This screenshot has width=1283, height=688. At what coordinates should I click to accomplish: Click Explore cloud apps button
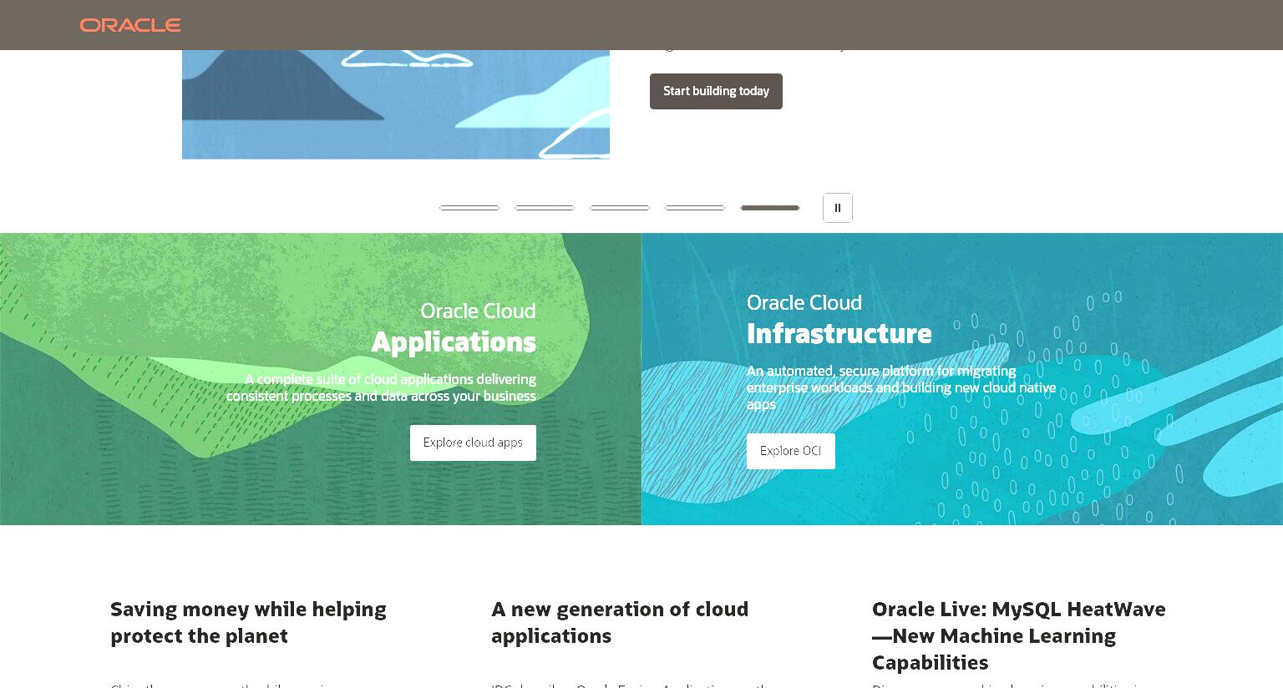[473, 443]
